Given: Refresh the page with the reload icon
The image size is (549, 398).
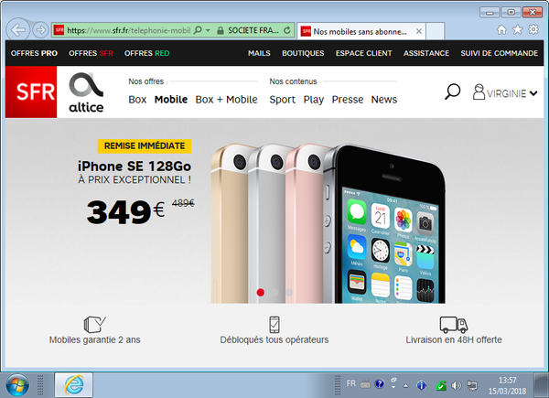Looking at the screenshot, I should 287,30.
